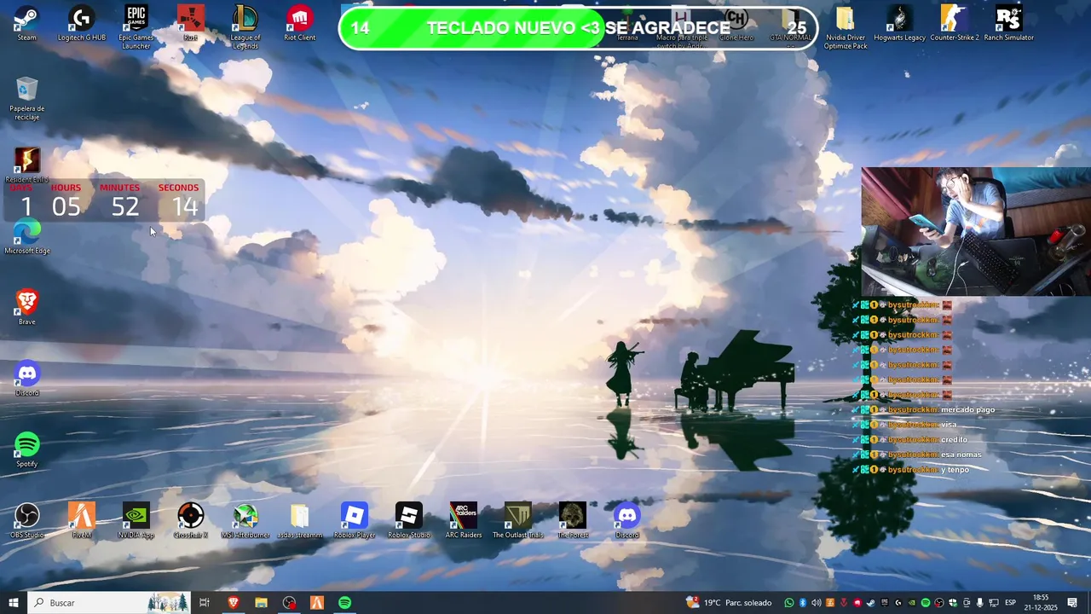
Task: Click the countdown HOURS value 05
Action: pyautogui.click(x=66, y=206)
